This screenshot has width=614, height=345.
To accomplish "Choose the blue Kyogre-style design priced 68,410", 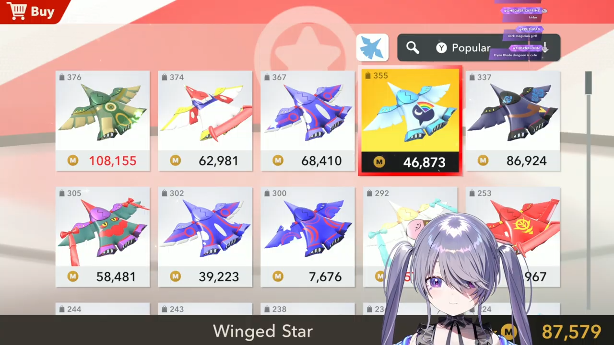I will coord(307,121).
